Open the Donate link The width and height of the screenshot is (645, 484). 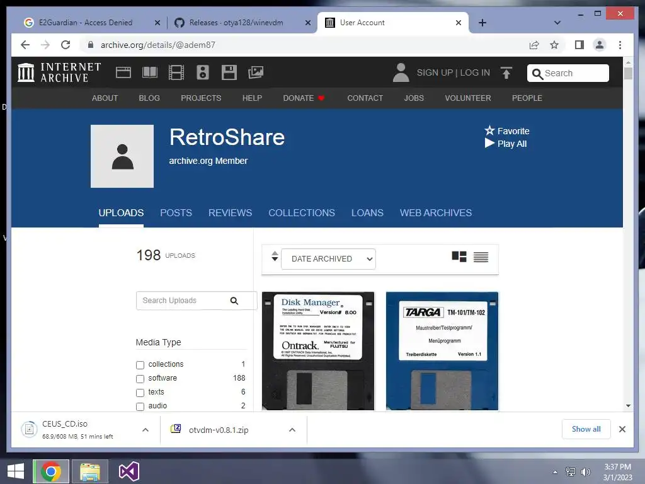tap(304, 98)
